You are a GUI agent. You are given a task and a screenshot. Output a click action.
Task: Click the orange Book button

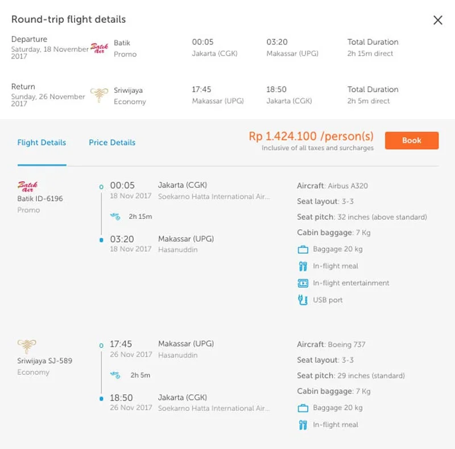(411, 141)
